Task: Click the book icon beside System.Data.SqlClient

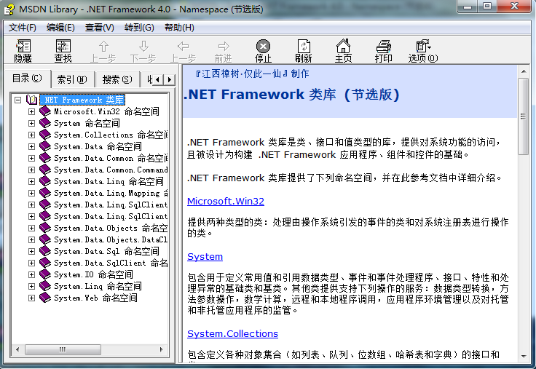Action: coord(44,263)
